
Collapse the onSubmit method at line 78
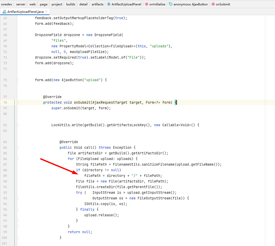pos(17,102)
